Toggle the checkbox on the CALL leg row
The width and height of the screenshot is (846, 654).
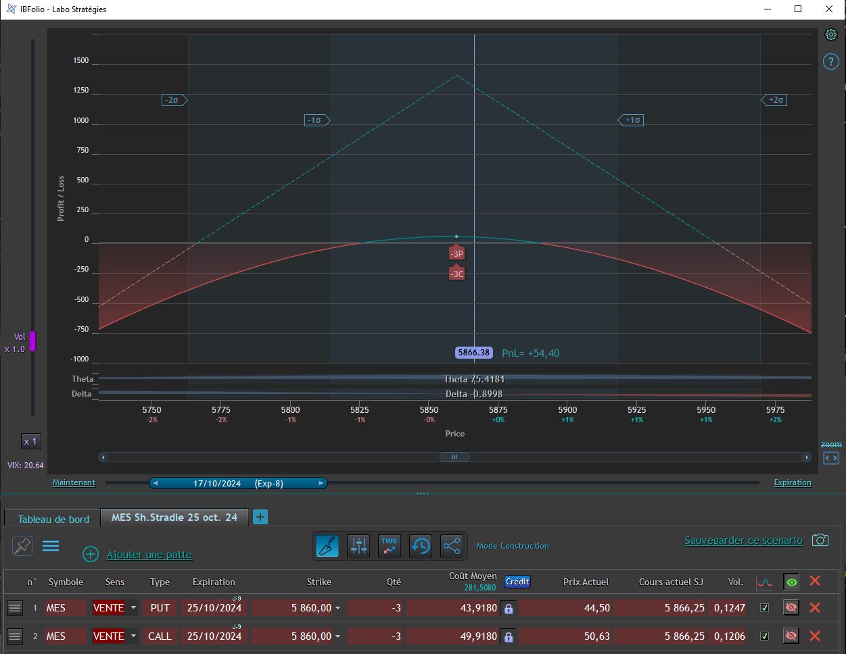[764, 636]
